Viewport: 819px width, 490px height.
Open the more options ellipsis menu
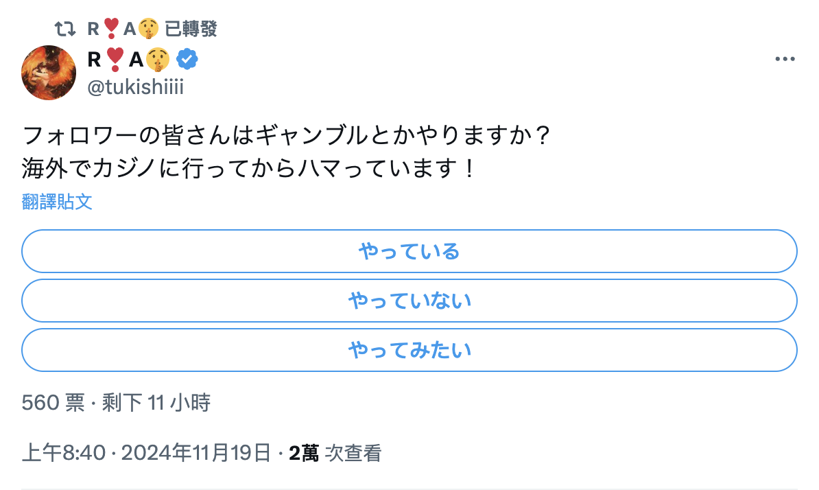(785, 60)
